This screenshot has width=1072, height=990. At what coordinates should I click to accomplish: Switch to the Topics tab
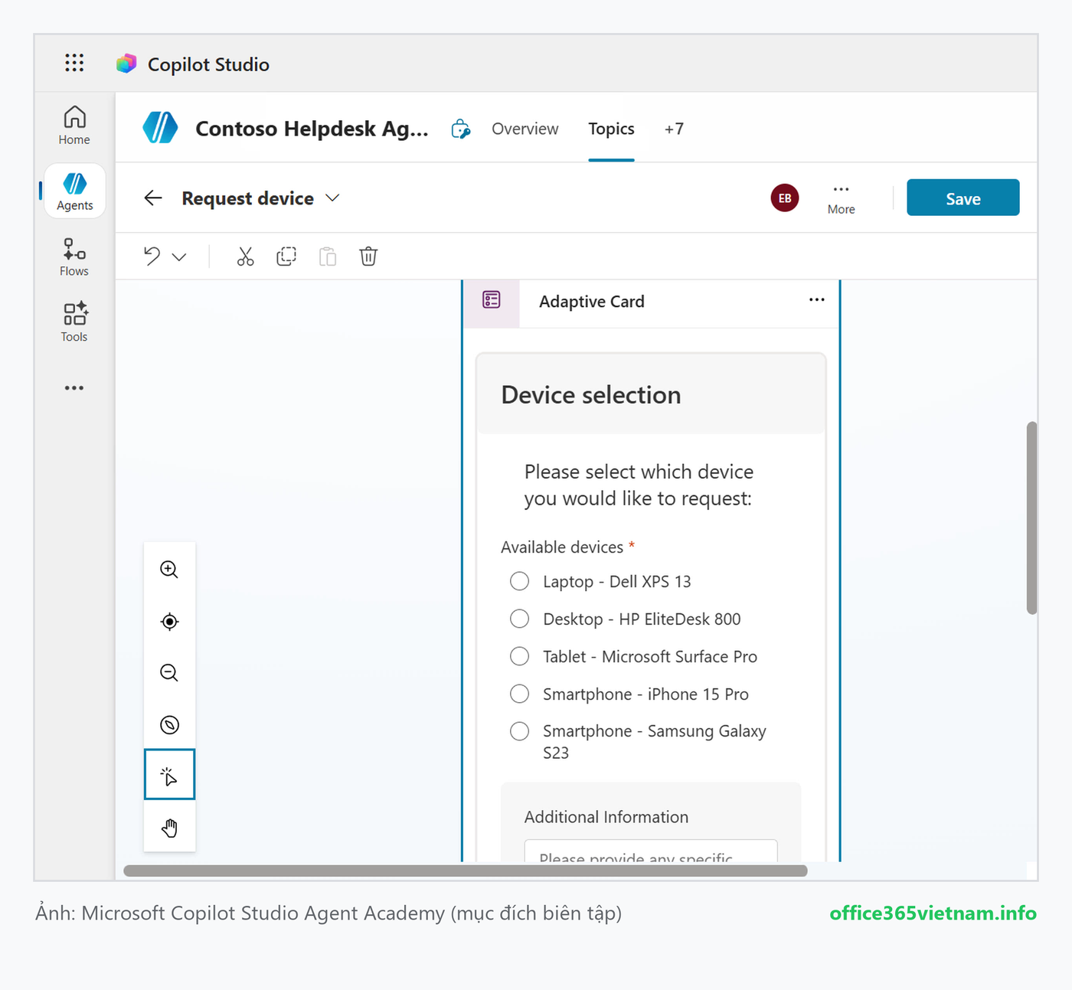pos(611,129)
